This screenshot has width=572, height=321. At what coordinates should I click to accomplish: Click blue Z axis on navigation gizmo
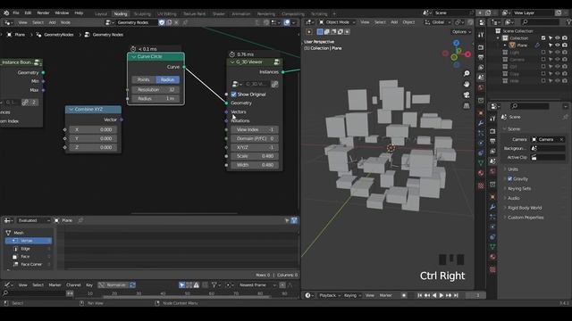click(457, 44)
